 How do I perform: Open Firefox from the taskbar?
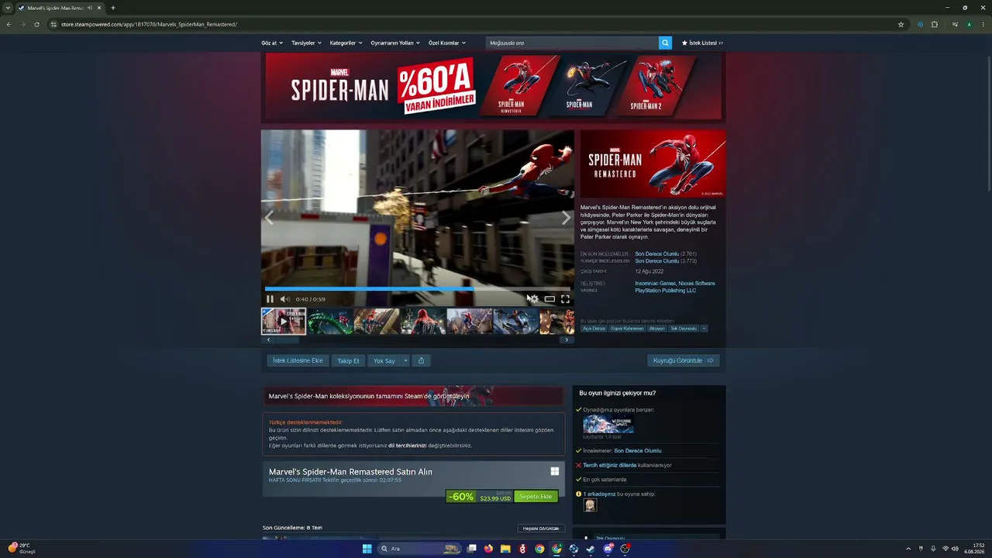tap(488, 549)
